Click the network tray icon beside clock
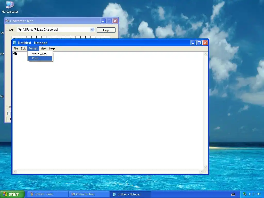The width and height of the screenshot is (264, 198). (245, 194)
